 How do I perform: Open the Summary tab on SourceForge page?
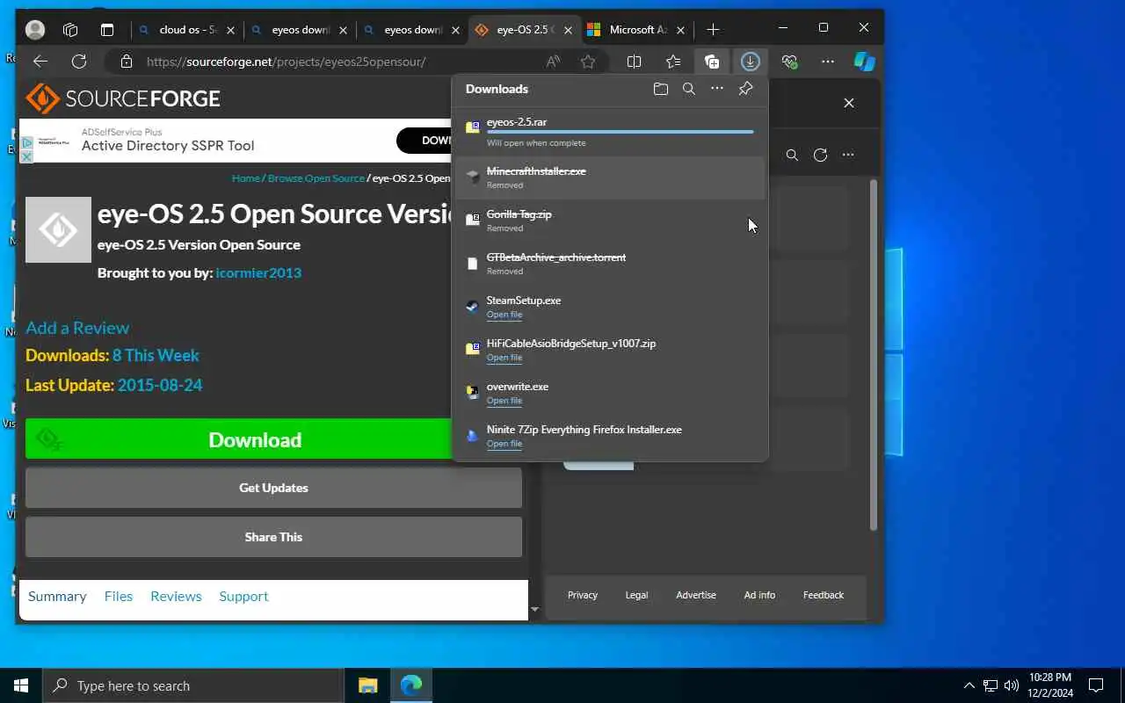(x=57, y=596)
